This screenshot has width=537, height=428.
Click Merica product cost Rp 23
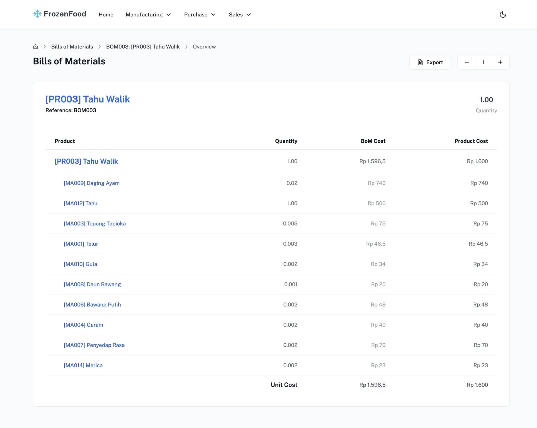[x=480, y=365]
